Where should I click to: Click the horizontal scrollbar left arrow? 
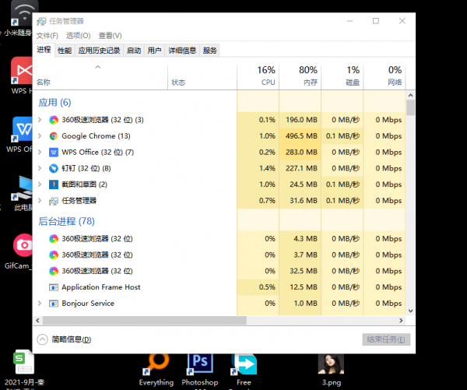click(37, 321)
